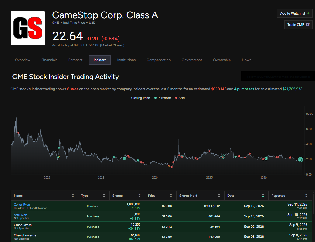Open the Financials tab
This screenshot has width=315, height=242.
tap(49, 60)
